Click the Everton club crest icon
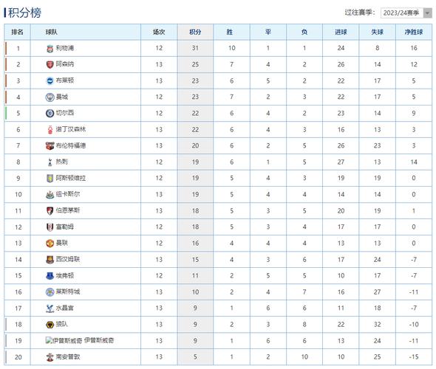The height and width of the screenshot is (369, 436). pos(50,276)
